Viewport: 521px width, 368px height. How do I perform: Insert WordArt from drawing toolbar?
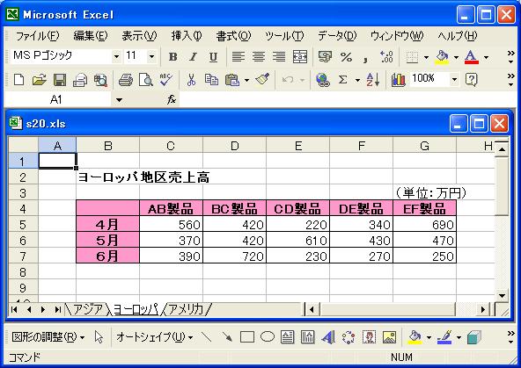point(327,337)
